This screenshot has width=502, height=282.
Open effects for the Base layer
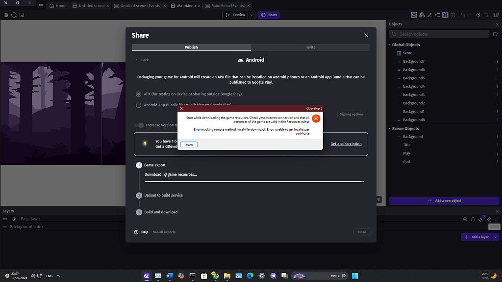click(x=481, y=219)
